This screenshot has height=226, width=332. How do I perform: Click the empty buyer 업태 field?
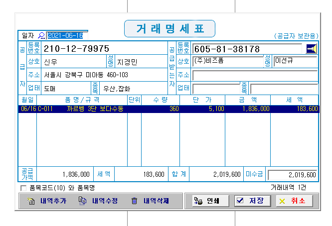(x=215, y=89)
